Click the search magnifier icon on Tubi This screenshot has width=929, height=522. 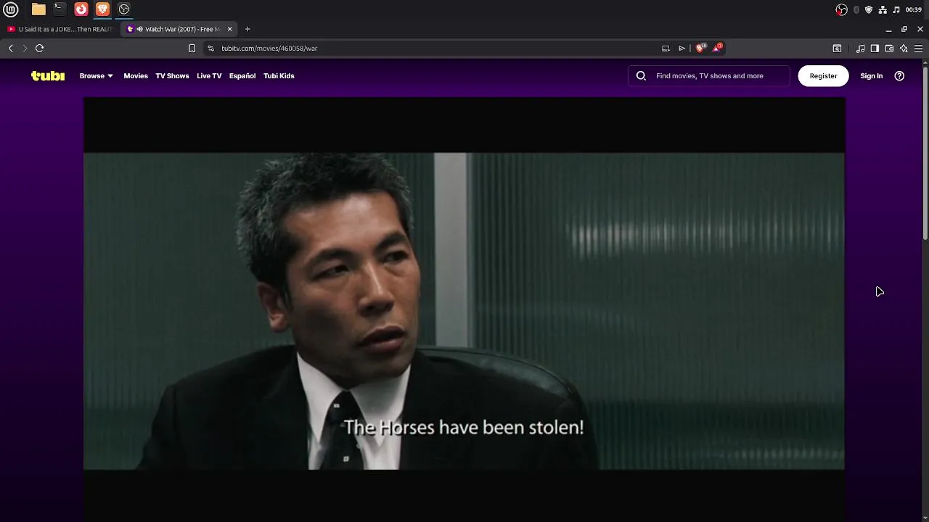(x=641, y=75)
